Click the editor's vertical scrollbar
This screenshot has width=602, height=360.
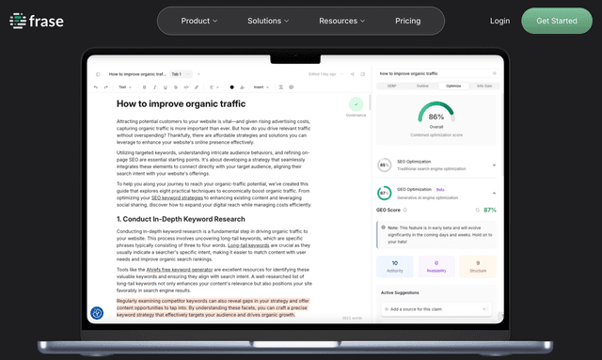370,102
